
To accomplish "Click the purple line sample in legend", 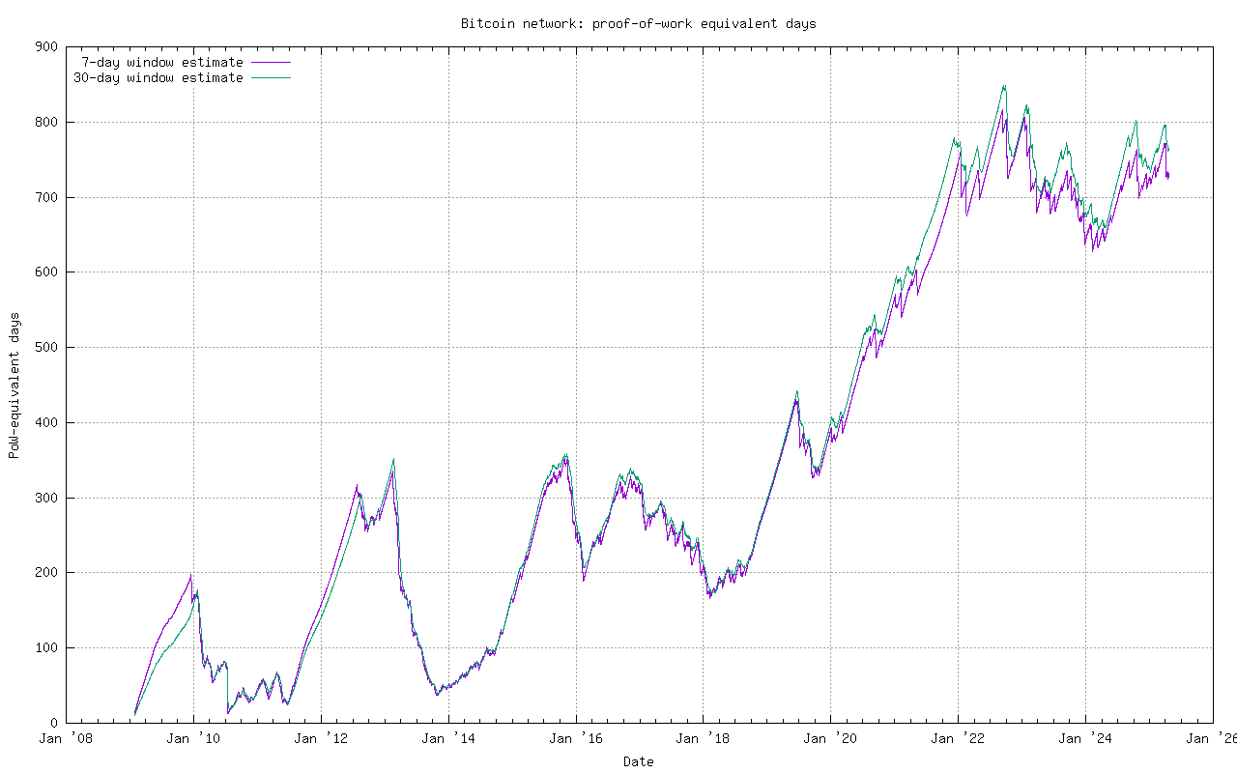I will [271, 62].
